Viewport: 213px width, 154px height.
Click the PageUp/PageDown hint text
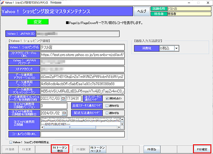(104, 23)
